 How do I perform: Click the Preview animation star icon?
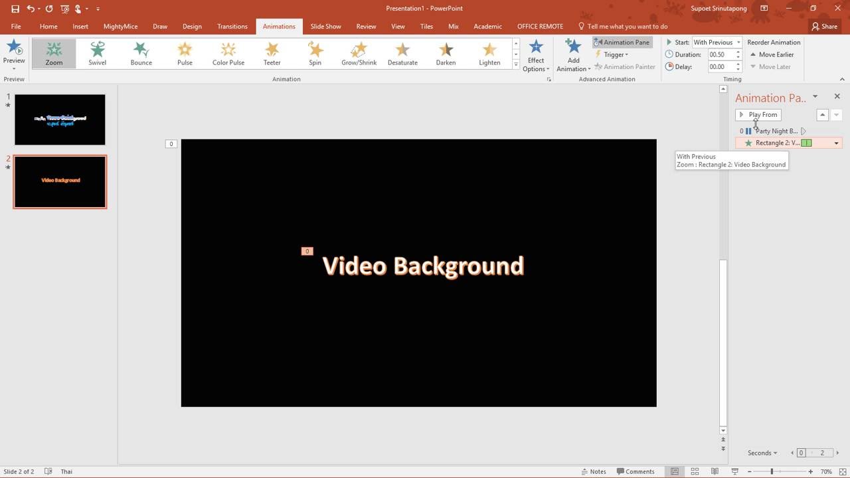(x=14, y=48)
